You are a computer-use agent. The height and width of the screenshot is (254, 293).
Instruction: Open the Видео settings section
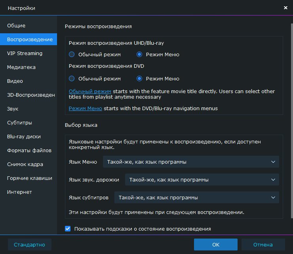[x=29, y=81]
